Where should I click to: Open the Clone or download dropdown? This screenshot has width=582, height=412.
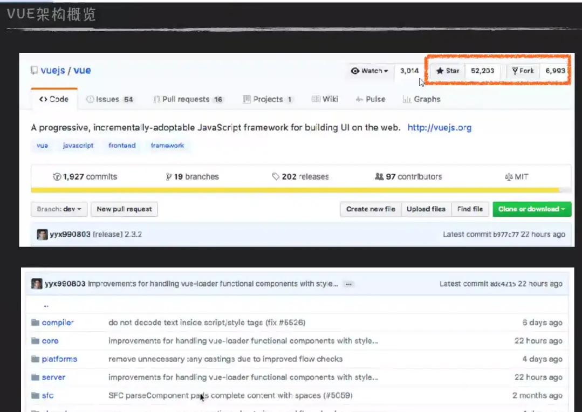[x=532, y=209]
